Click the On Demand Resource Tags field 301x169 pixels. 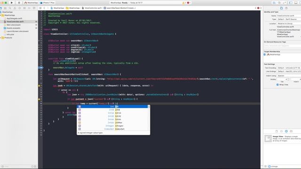[x=282, y=46]
